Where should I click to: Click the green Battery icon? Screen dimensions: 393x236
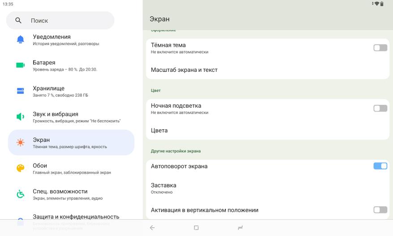pyautogui.click(x=20, y=65)
